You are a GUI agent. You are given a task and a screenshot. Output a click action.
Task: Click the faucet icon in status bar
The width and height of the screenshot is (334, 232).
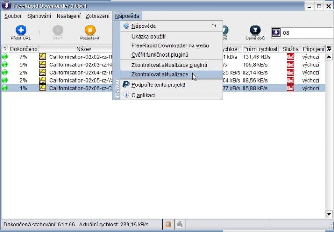coord(180,224)
